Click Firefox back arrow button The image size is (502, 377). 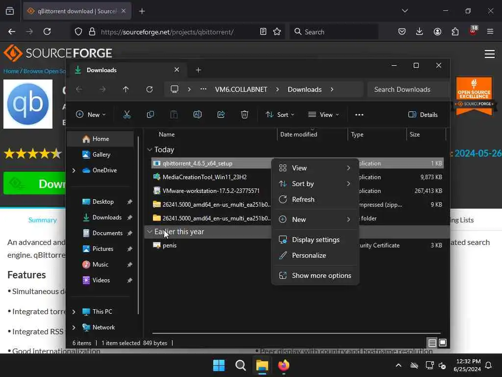tap(12, 31)
